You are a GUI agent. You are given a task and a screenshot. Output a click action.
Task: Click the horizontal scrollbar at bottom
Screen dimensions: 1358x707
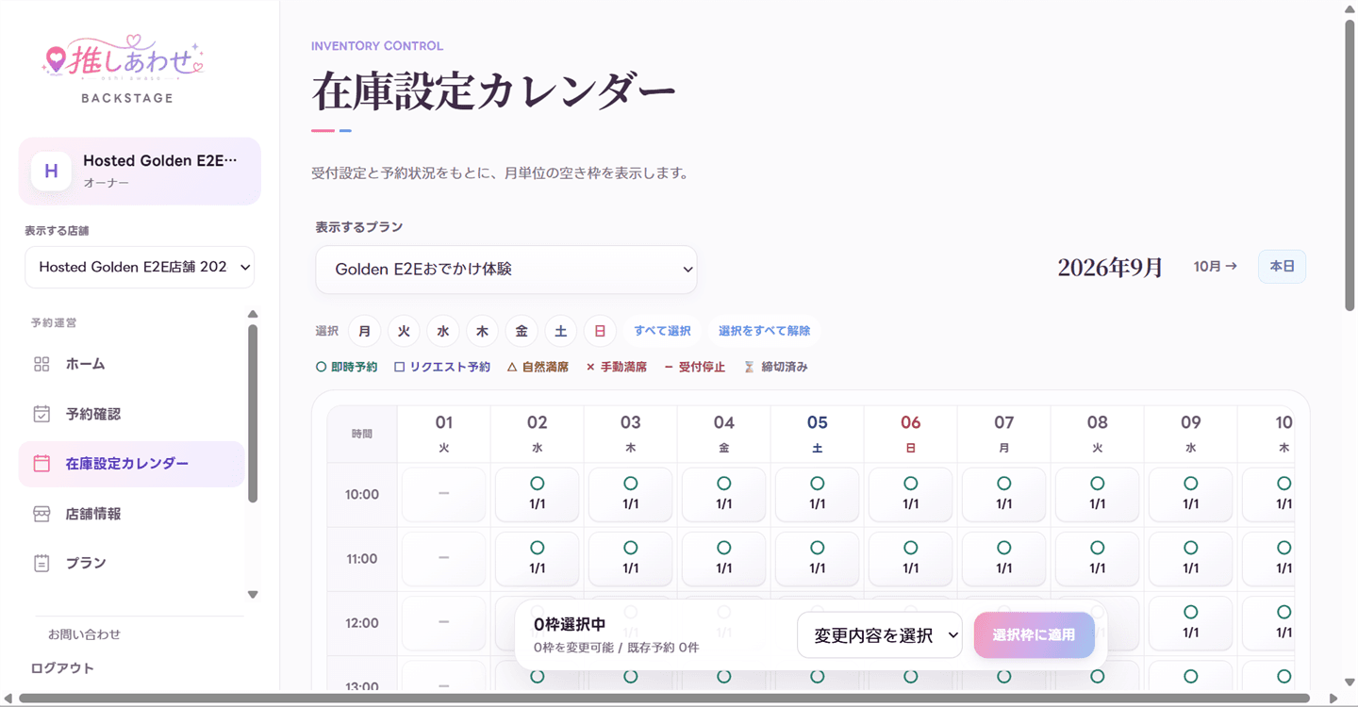[664, 699]
